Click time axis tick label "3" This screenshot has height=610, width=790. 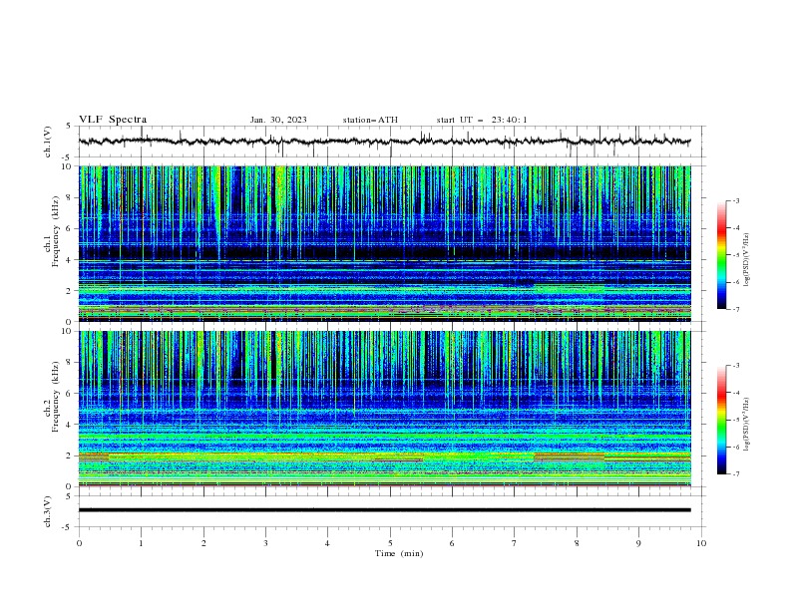pyautogui.click(x=265, y=543)
